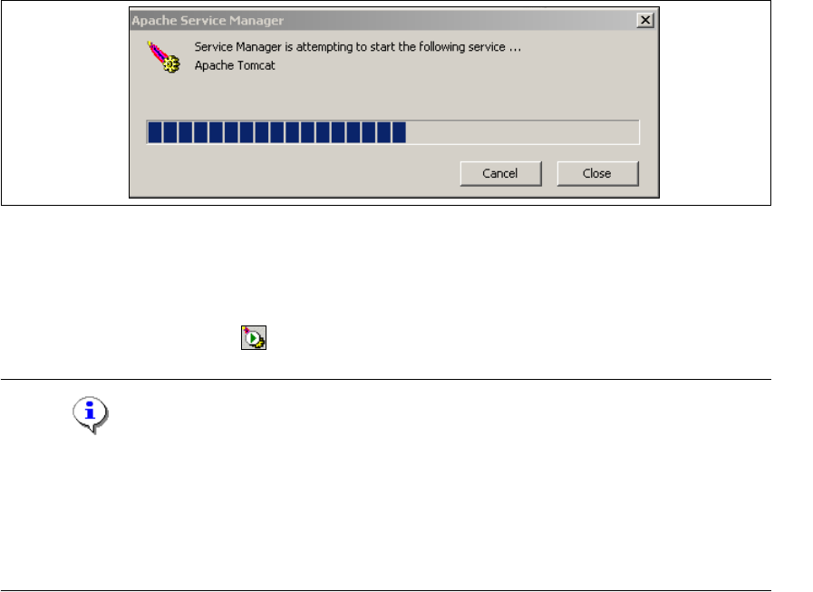Cancel the Apache Tomcat service start
This screenshot has height=592, width=813.
[500, 173]
